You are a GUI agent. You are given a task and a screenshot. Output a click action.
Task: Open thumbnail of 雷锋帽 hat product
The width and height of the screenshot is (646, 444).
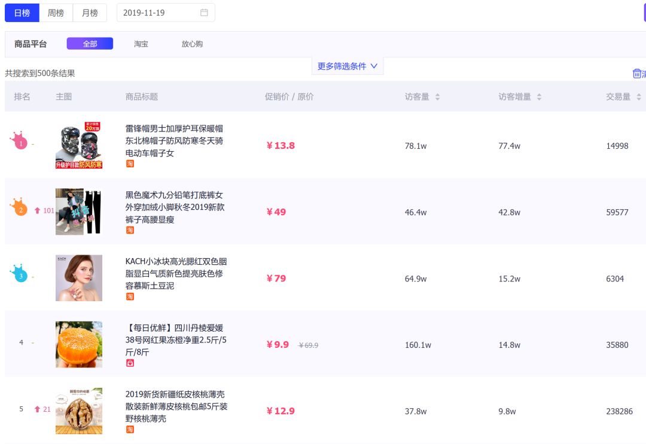[79, 145]
